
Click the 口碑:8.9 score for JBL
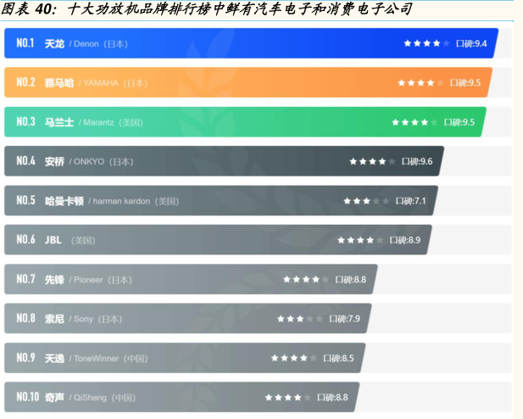[x=405, y=240]
